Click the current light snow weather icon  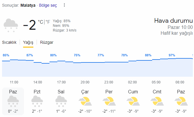[11, 25]
